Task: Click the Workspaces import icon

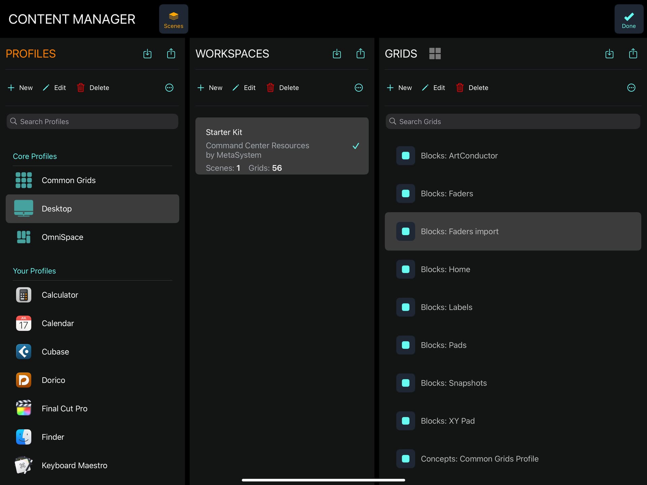Action: point(337,54)
